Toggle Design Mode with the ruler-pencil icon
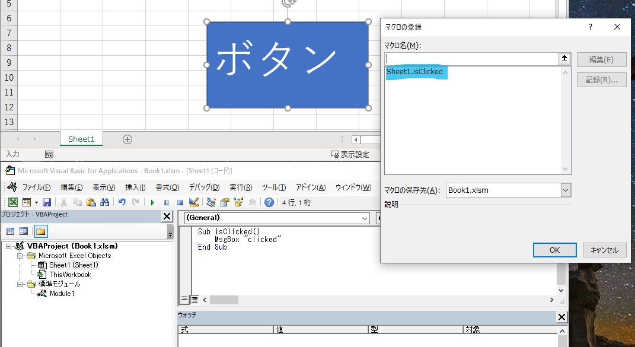The image size is (635, 347). [193, 202]
